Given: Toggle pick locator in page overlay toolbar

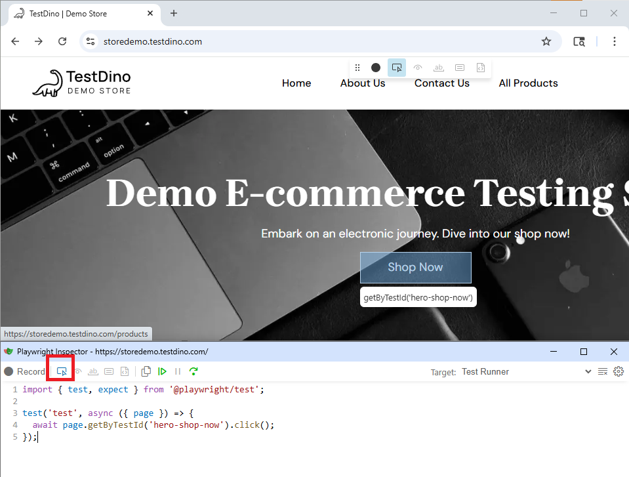Looking at the screenshot, I should pyautogui.click(x=396, y=68).
